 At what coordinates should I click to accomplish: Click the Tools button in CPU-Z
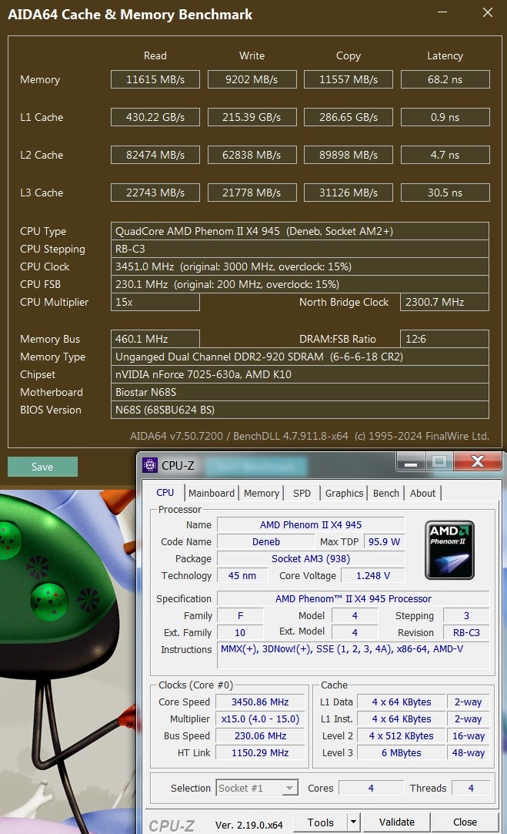(x=321, y=822)
